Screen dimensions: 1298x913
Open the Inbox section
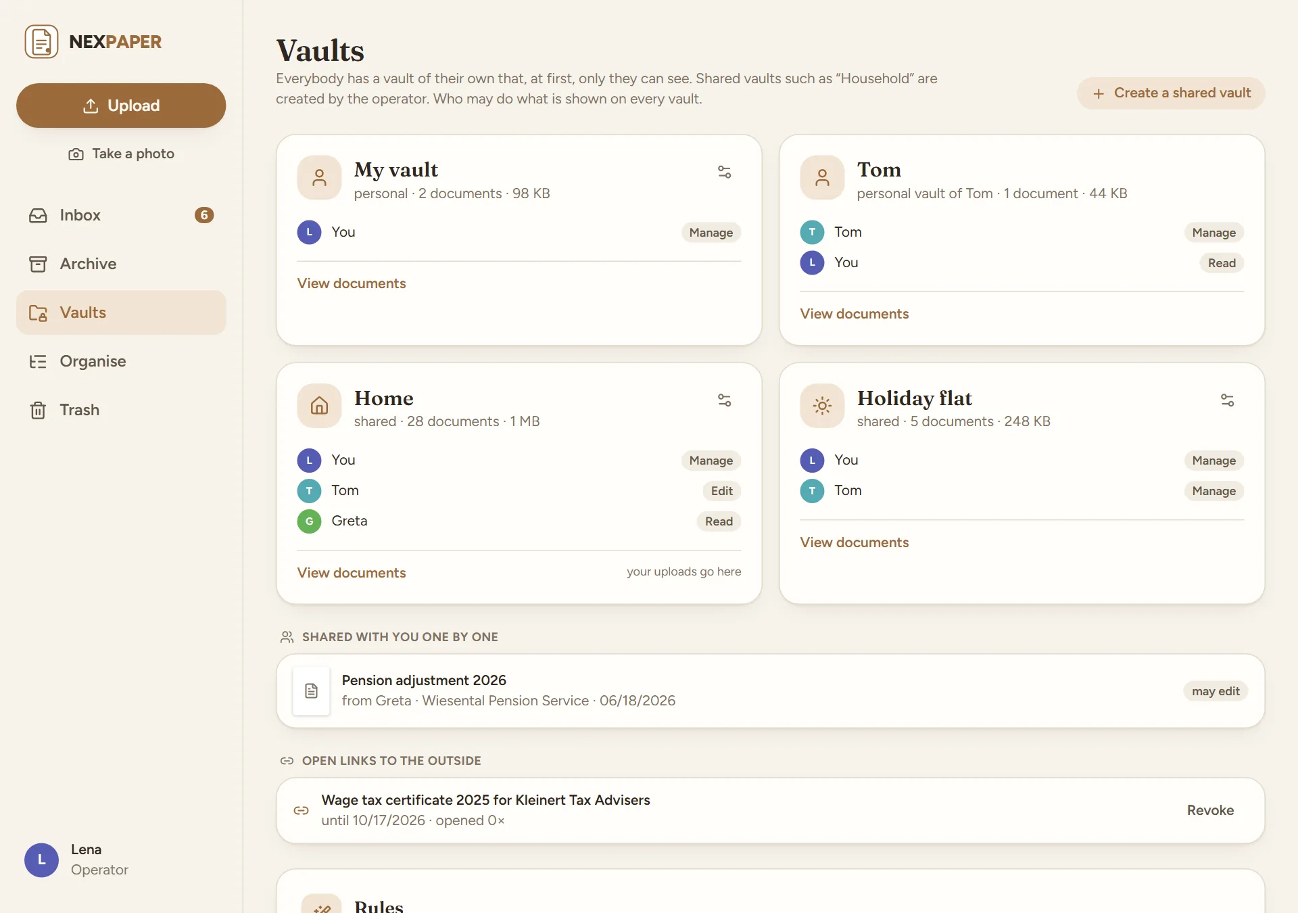[x=121, y=215]
